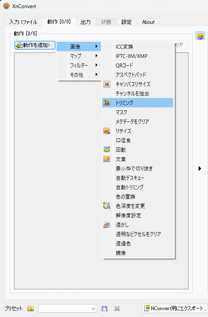Click the 文章 text icon
The height and width of the screenshot is (317, 208).
(107, 159)
